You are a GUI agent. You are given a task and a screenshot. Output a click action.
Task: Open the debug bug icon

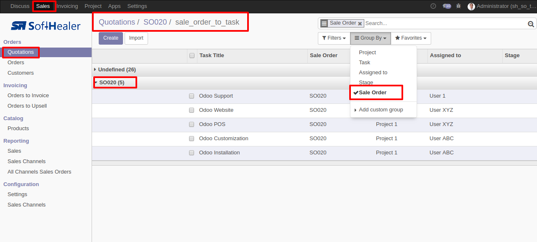pyautogui.click(x=459, y=6)
